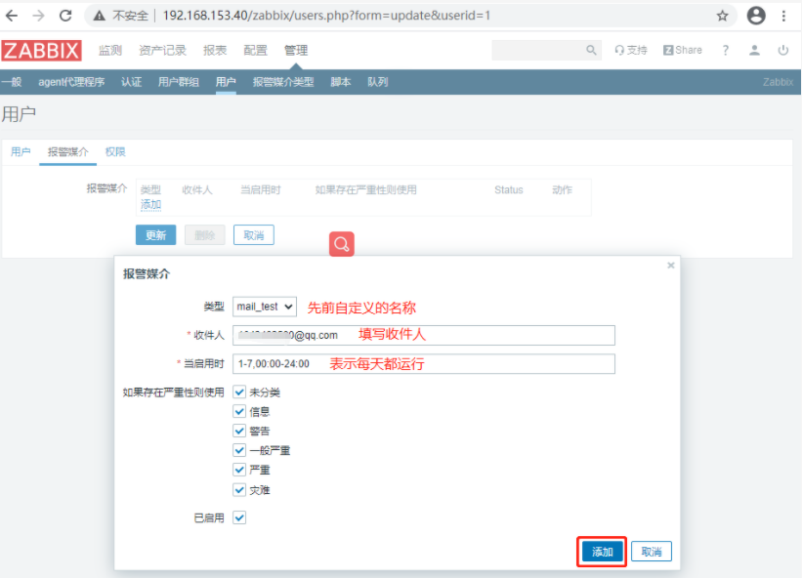Viewport: 802px width, 578px height.
Task: Switch to the 权限 form tab
Action: tap(115, 151)
